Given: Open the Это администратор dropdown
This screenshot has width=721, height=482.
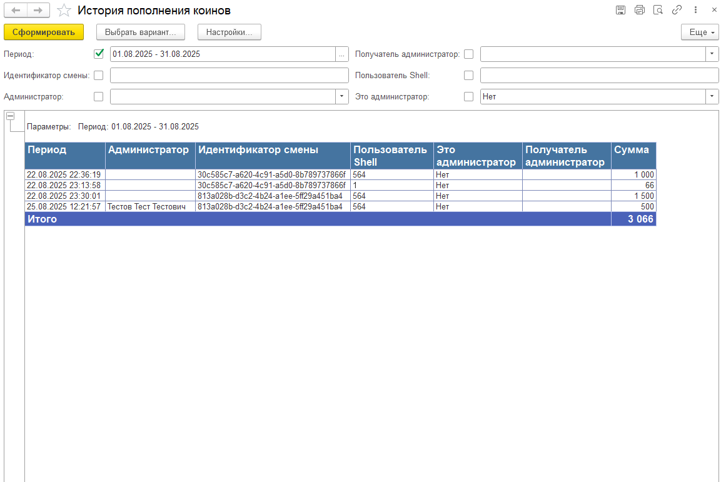Looking at the screenshot, I should [x=712, y=97].
